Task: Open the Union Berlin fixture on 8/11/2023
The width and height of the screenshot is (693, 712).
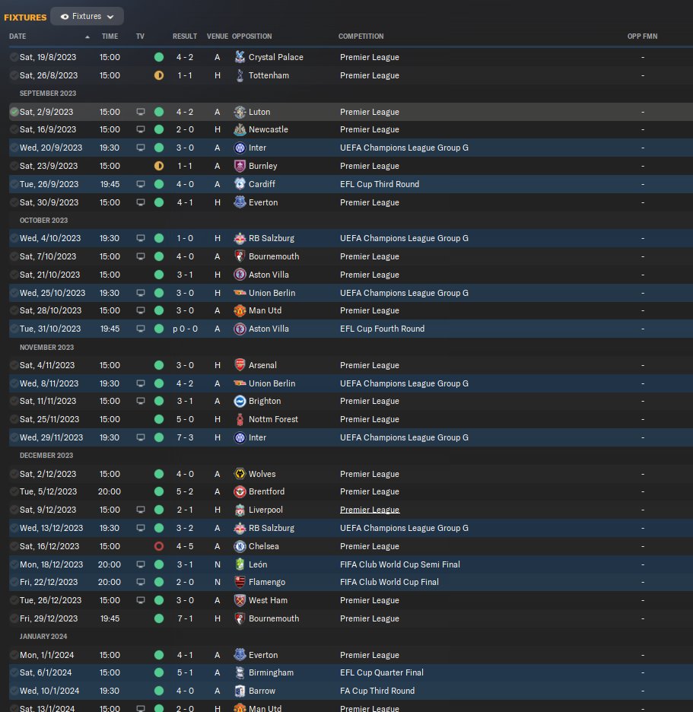Action: (x=272, y=383)
